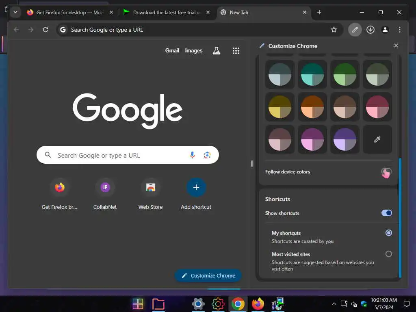Select the brown beige theme color swatch
The image size is (416, 312).
point(344,107)
